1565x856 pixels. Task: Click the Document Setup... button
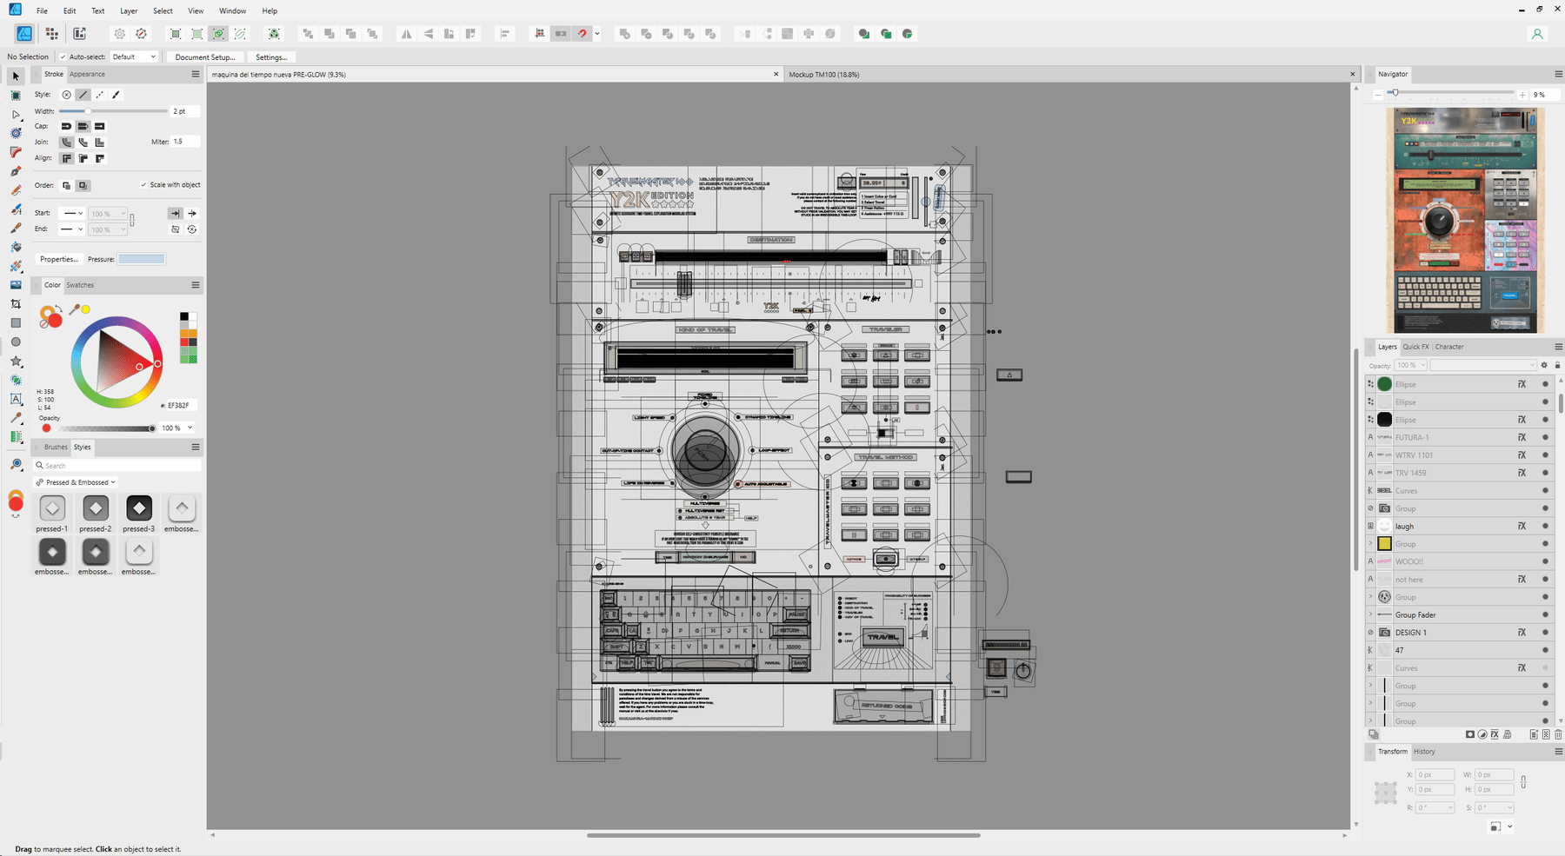coord(204,57)
